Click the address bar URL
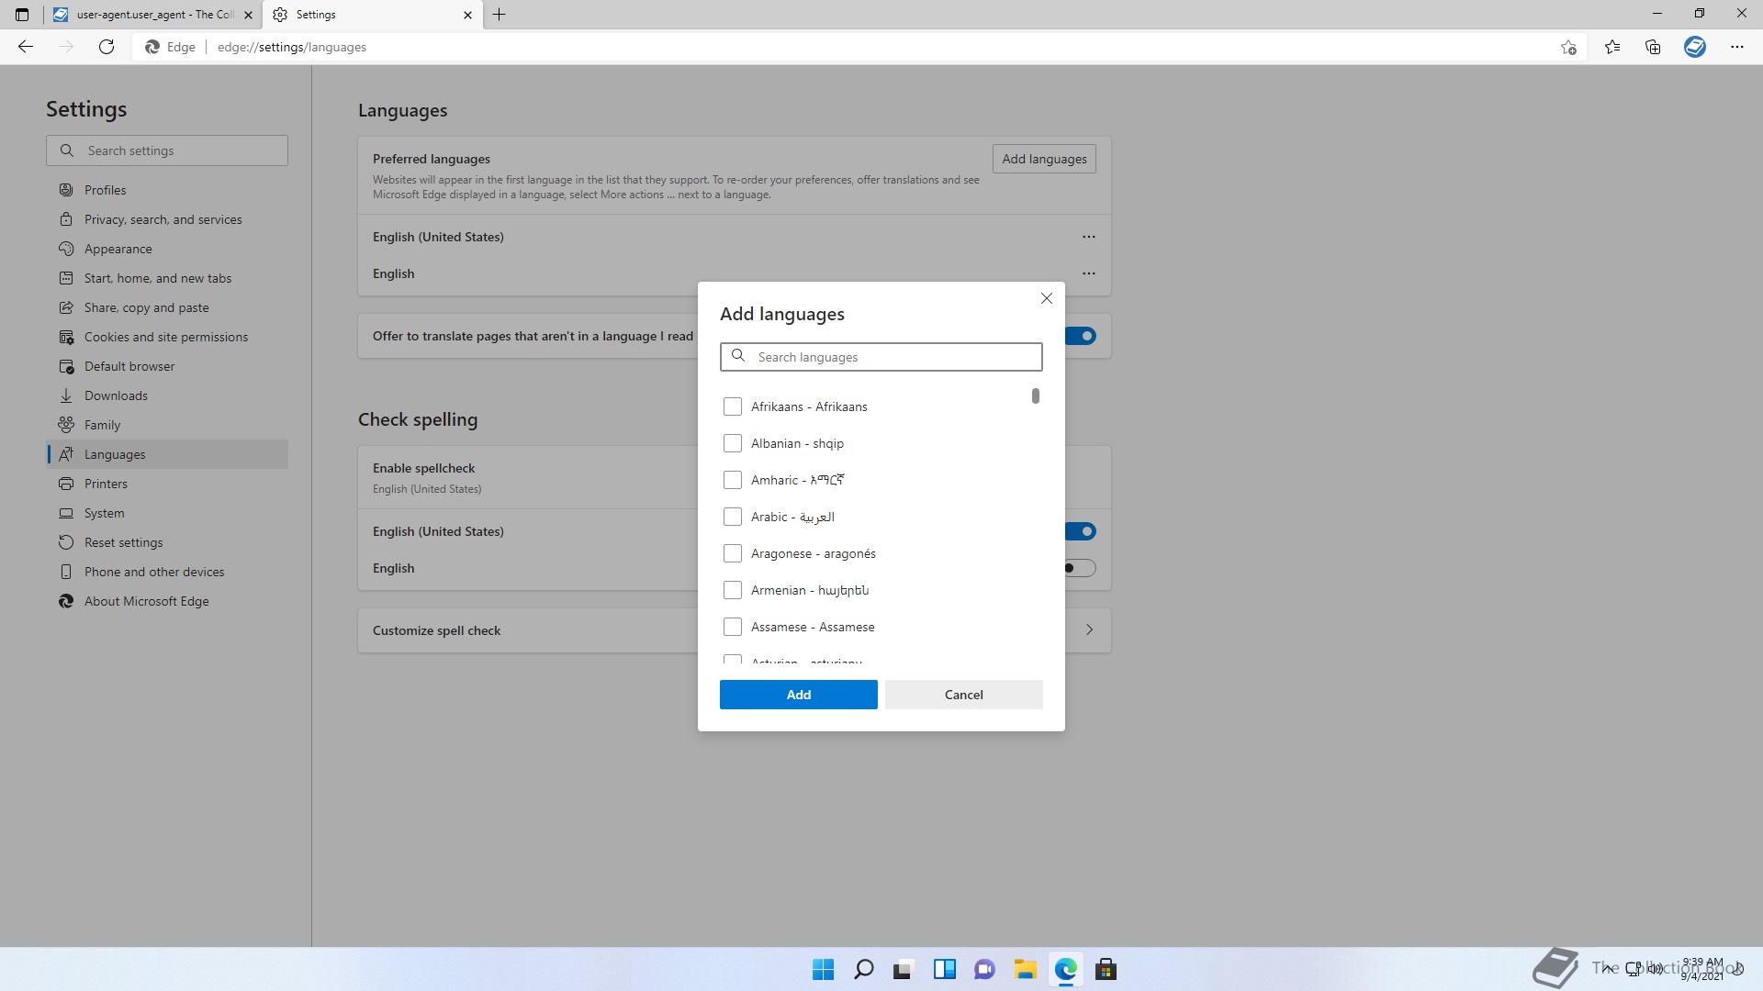 (x=292, y=47)
